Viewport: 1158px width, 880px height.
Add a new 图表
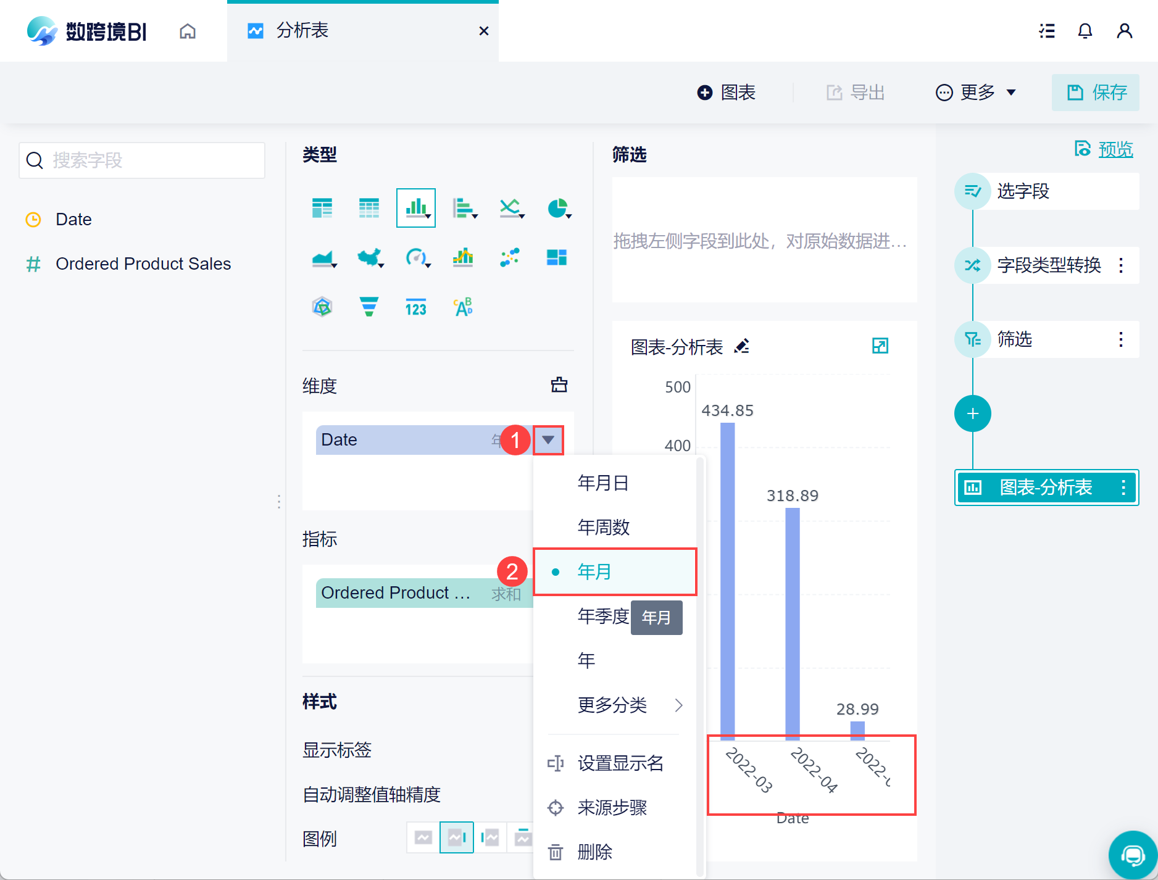coord(727,93)
